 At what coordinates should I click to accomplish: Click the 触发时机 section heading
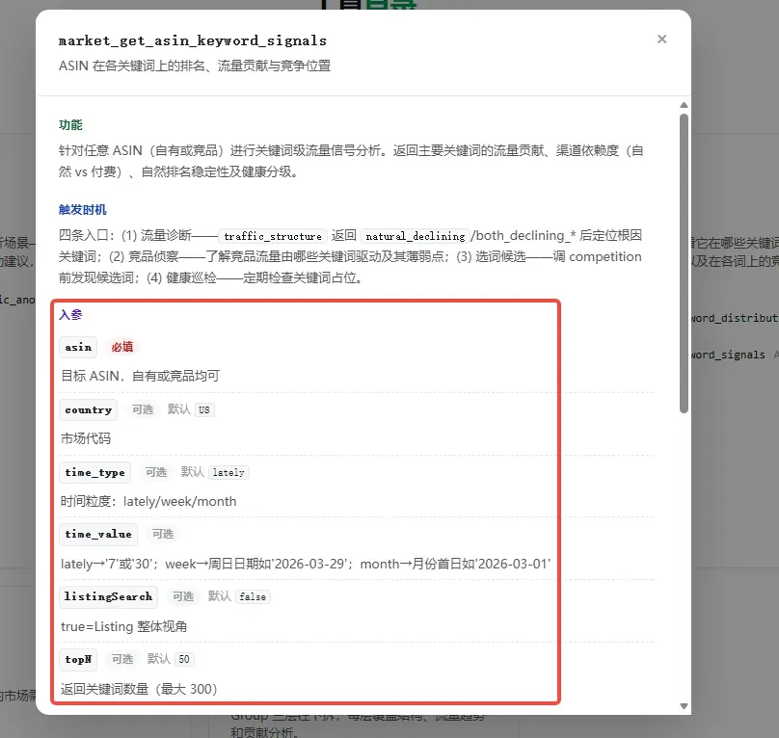(83, 210)
